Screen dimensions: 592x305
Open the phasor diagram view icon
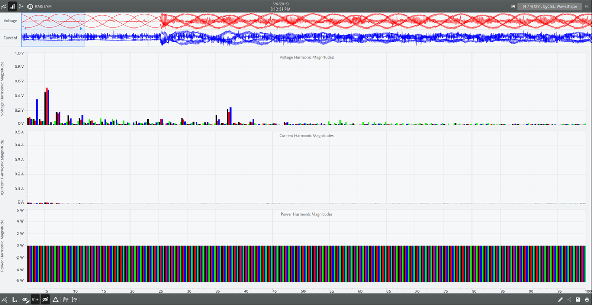pyautogui.click(x=21, y=6)
